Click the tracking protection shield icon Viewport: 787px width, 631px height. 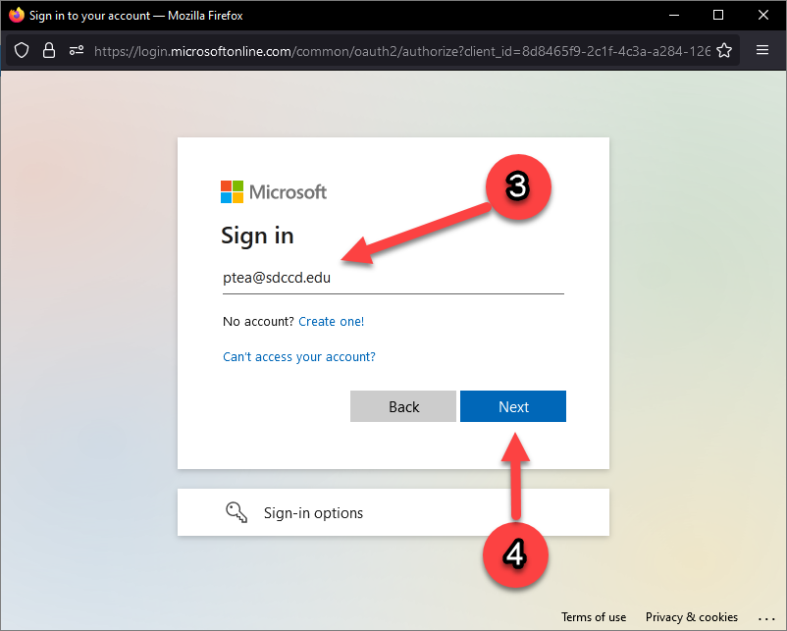(x=22, y=50)
